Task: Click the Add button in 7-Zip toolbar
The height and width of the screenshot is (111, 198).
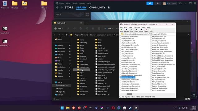Action: 122,30
